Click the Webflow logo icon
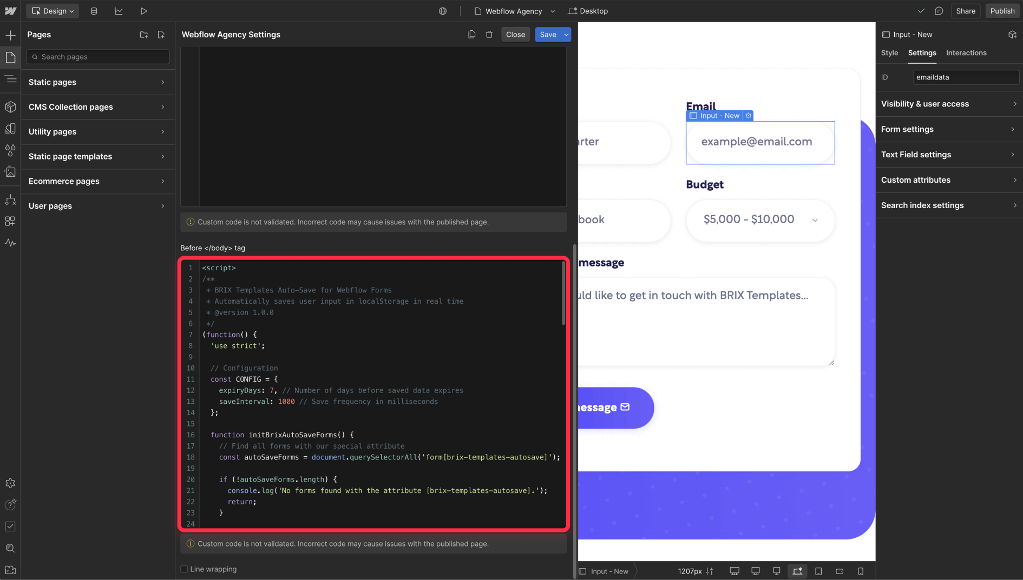 coord(10,11)
